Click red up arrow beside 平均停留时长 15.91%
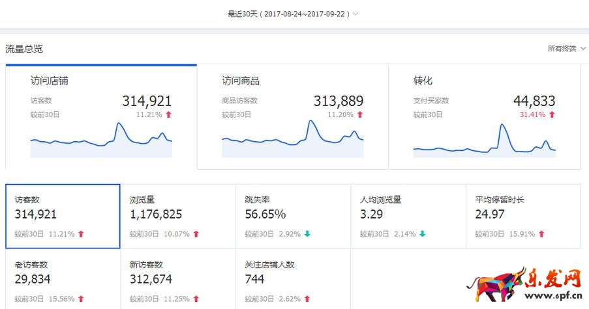589x309 pixels. pos(541,234)
